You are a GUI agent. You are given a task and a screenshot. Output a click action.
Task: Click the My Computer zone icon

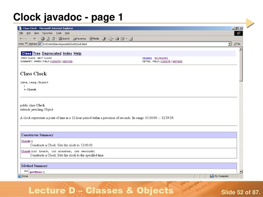[x=212, y=176]
